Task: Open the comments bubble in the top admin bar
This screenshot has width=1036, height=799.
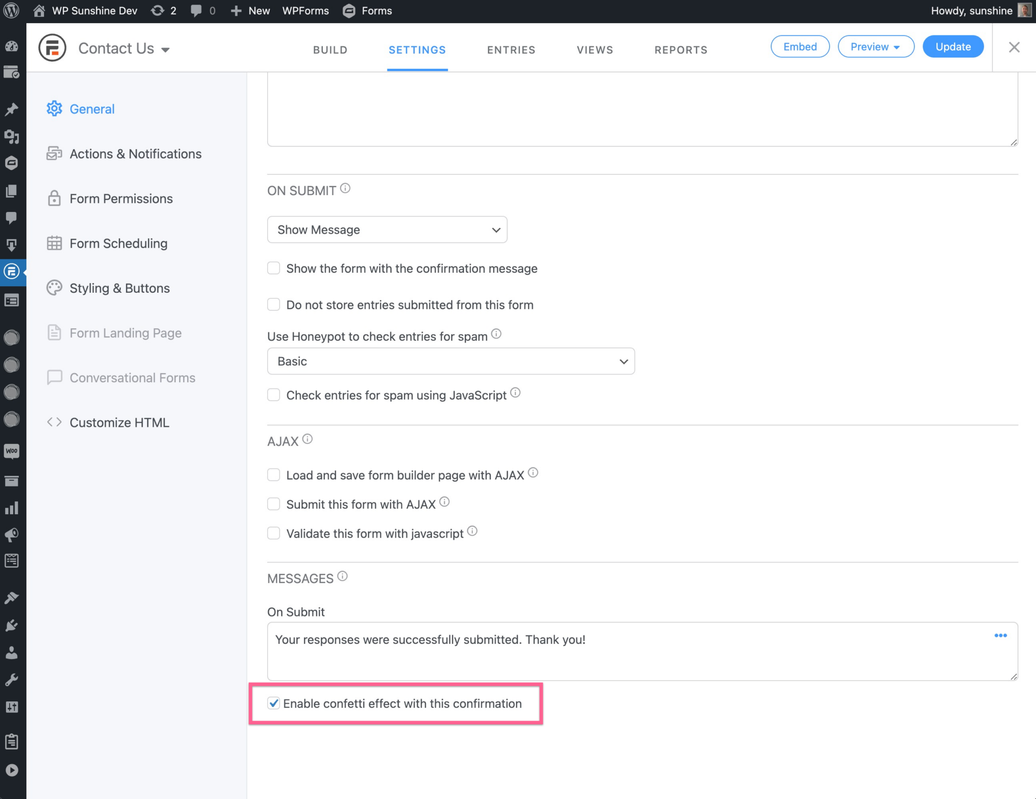Action: [x=196, y=10]
